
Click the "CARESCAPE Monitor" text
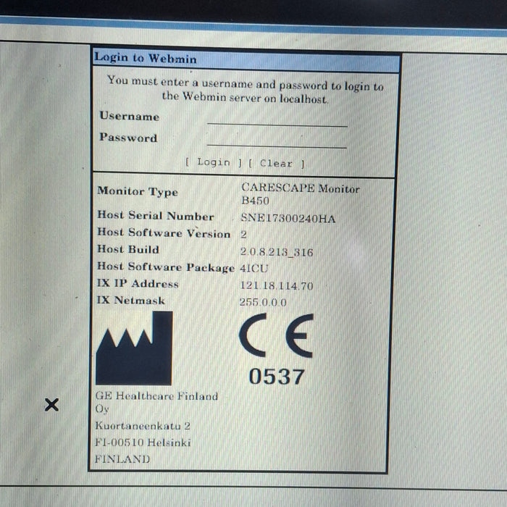301,188
